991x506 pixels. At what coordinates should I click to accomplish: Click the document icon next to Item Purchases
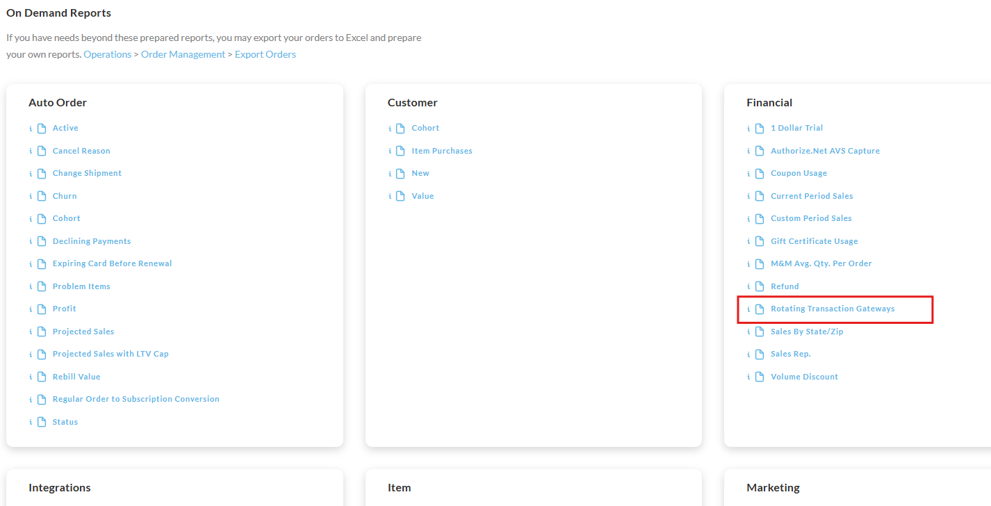tap(400, 151)
